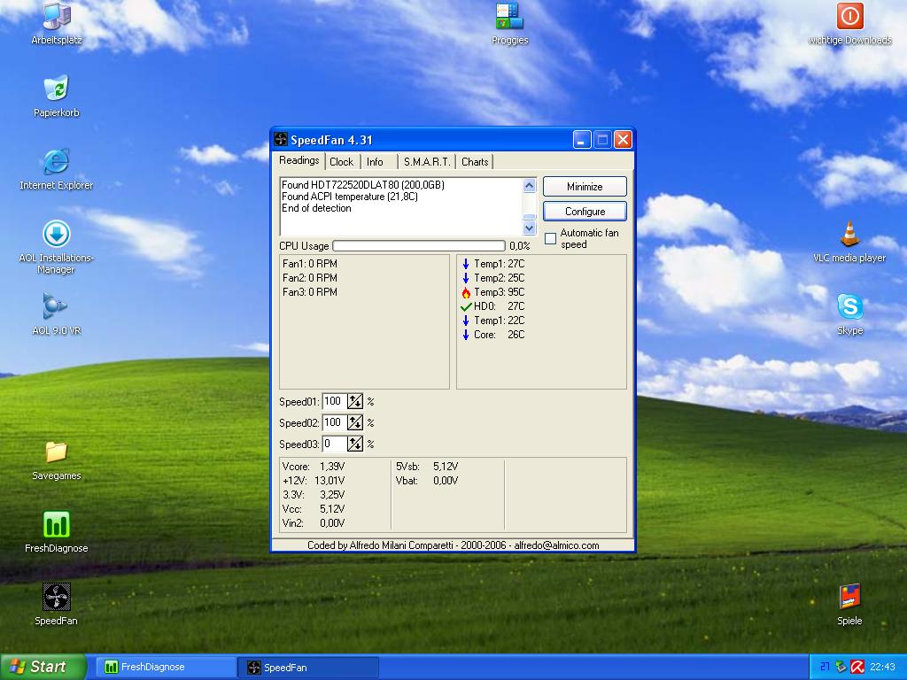
Task: Click the '5Vsb: 5,12V' voltage reading
Action: click(427, 467)
